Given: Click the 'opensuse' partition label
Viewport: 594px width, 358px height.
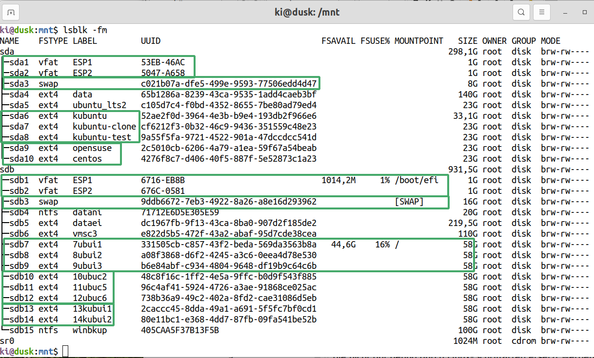Looking at the screenshot, I should coord(92,148).
